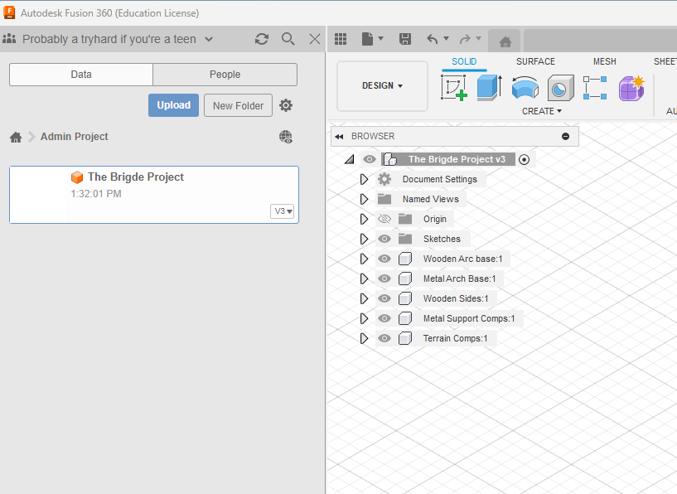Expand Sketches node
677x494 pixels.
point(364,239)
